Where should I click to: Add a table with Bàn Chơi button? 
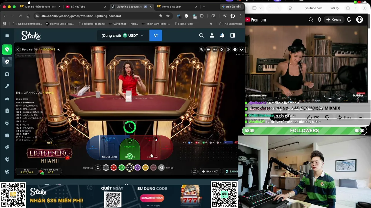[210, 171]
